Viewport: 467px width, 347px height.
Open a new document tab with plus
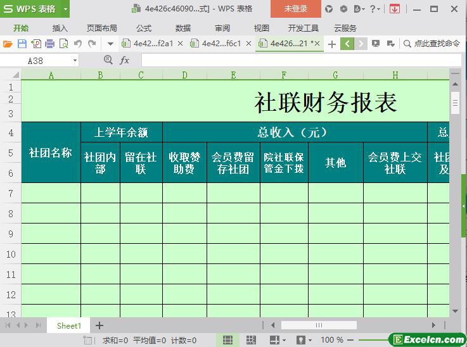331,44
